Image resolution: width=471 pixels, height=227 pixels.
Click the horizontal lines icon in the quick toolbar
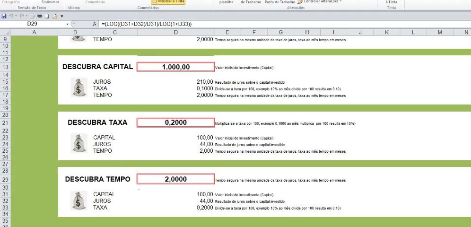[x=39, y=16]
